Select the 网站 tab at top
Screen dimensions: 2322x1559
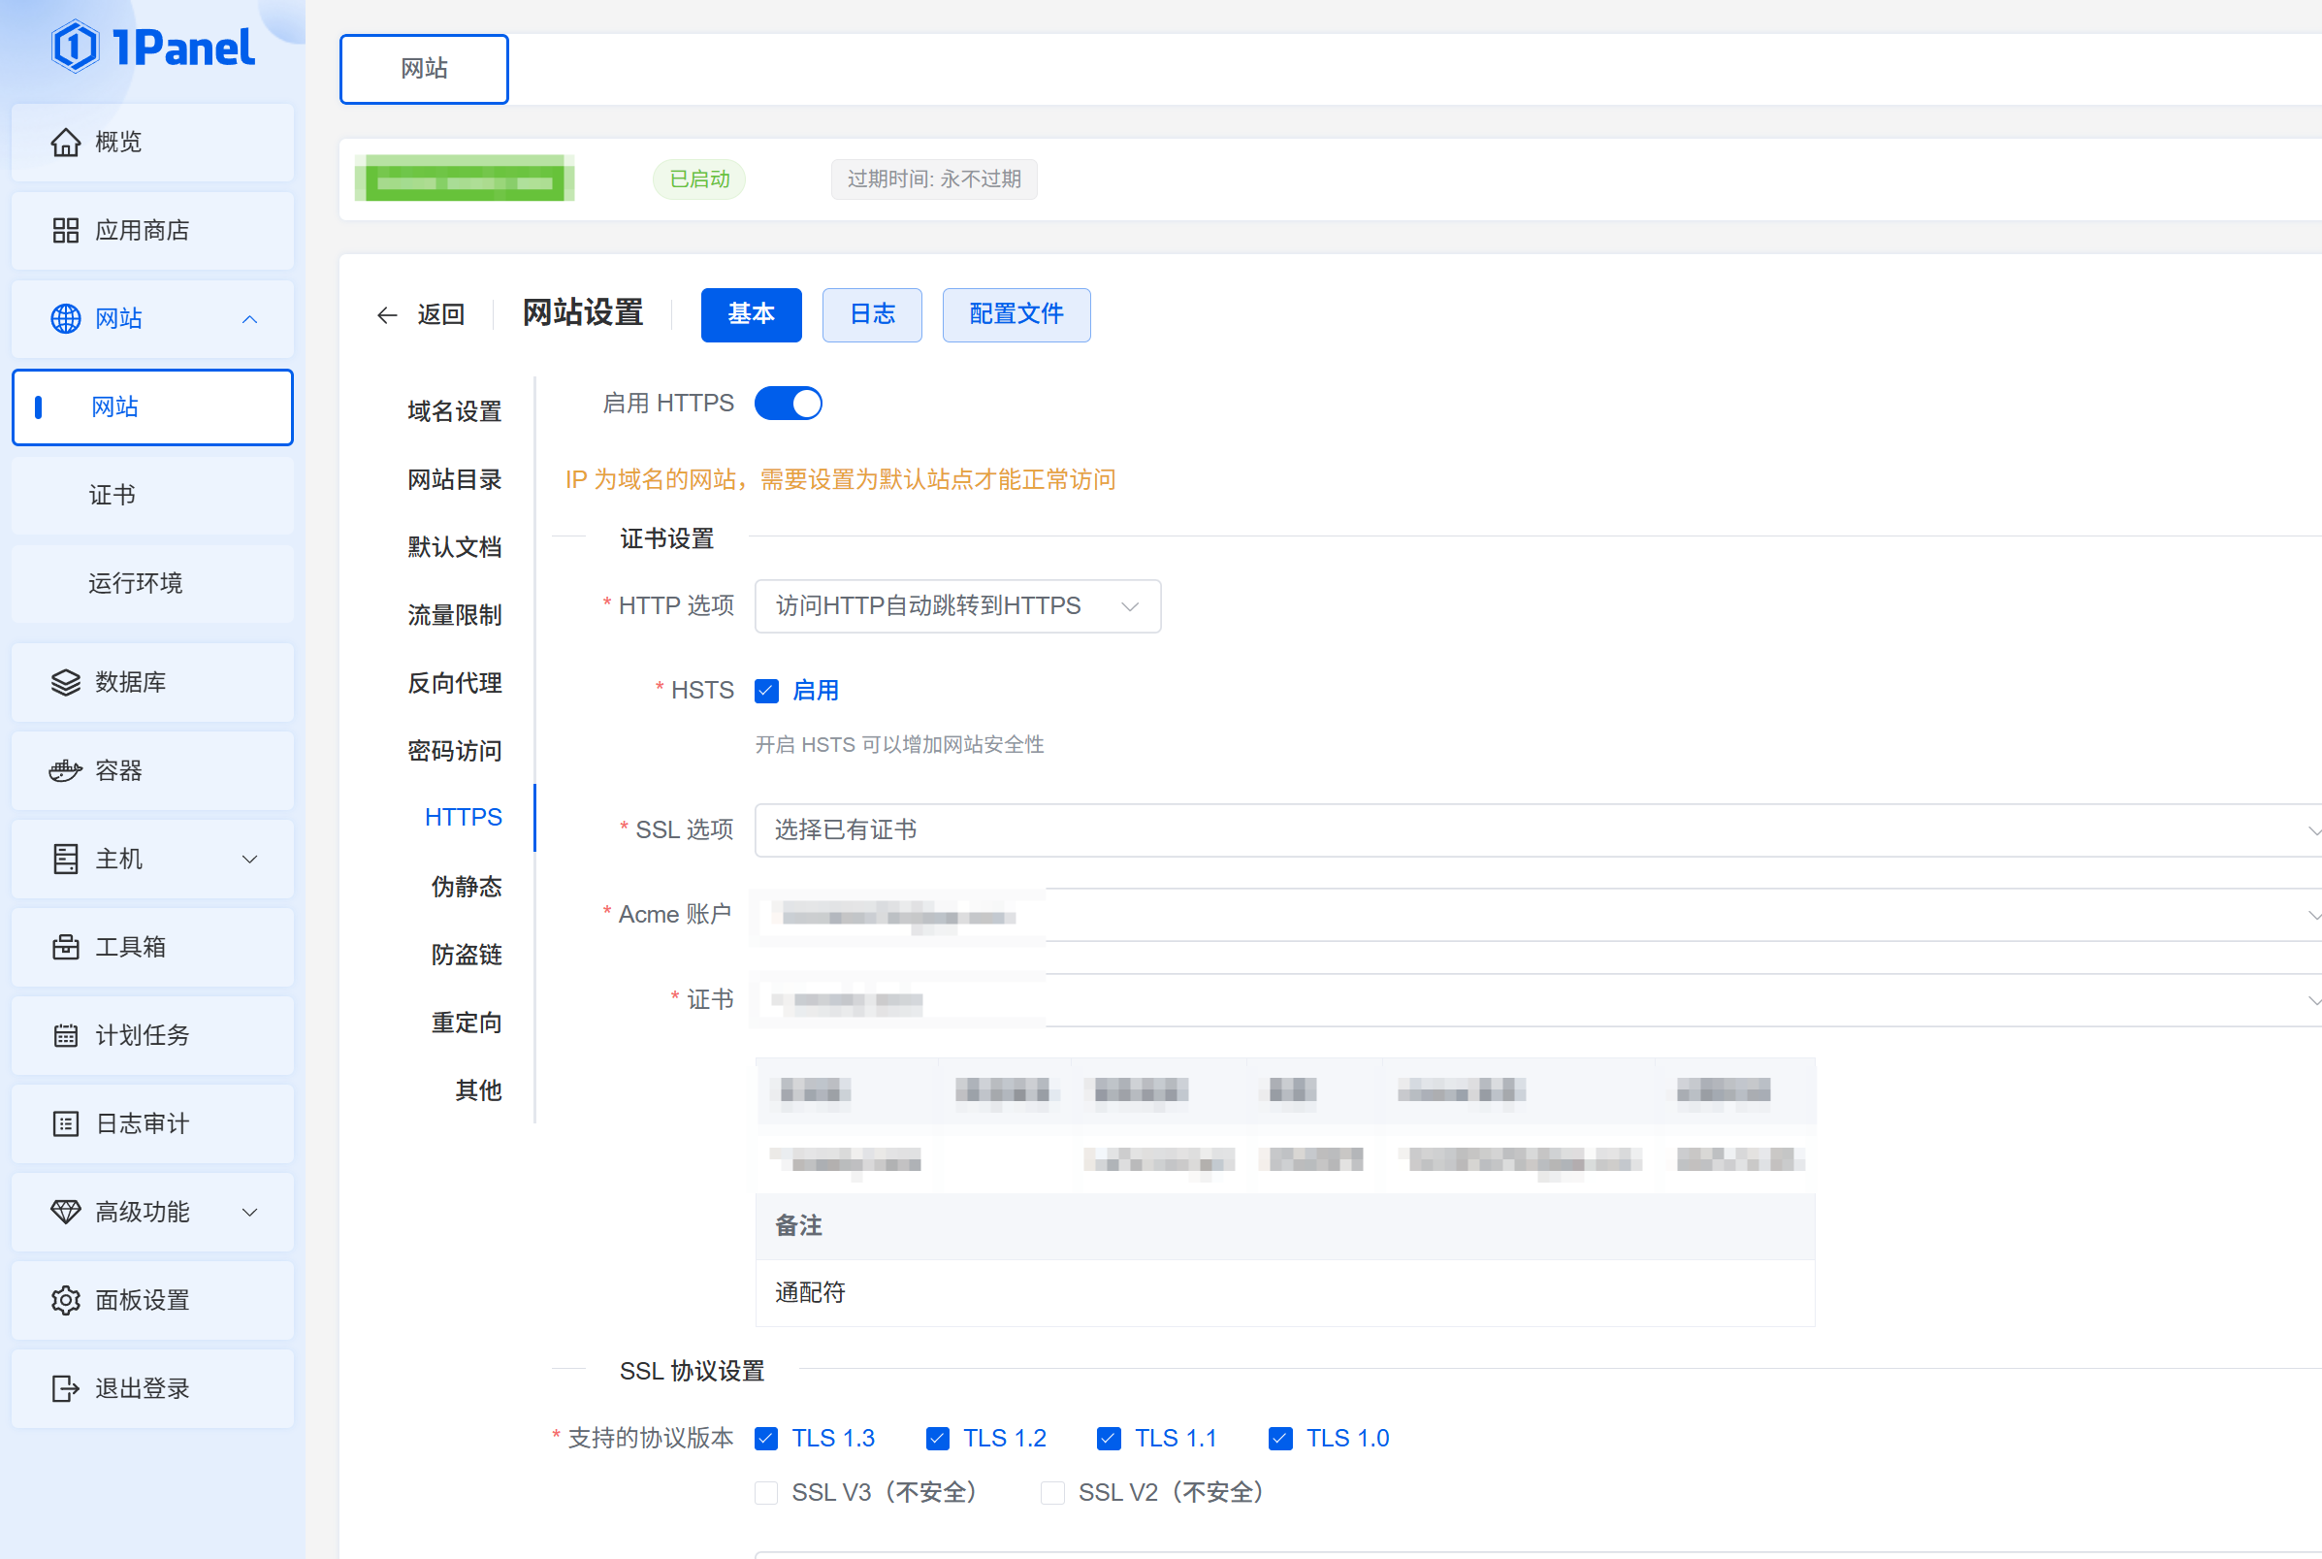(425, 70)
